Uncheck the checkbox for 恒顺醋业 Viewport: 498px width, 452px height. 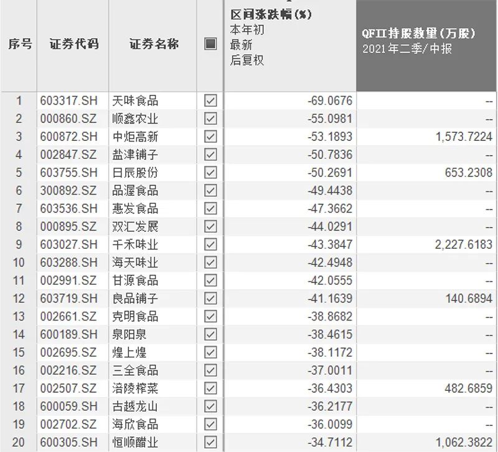pos(210,442)
